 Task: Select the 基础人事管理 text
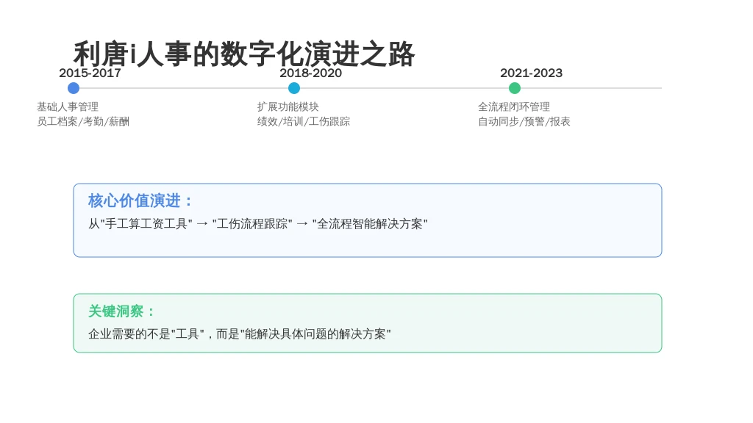pos(68,106)
